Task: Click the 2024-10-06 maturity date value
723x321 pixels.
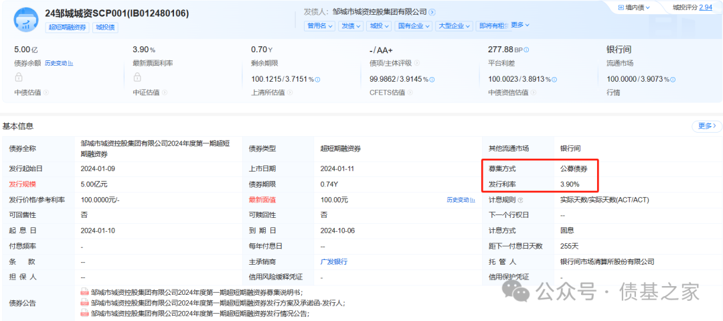Action: tap(337, 231)
